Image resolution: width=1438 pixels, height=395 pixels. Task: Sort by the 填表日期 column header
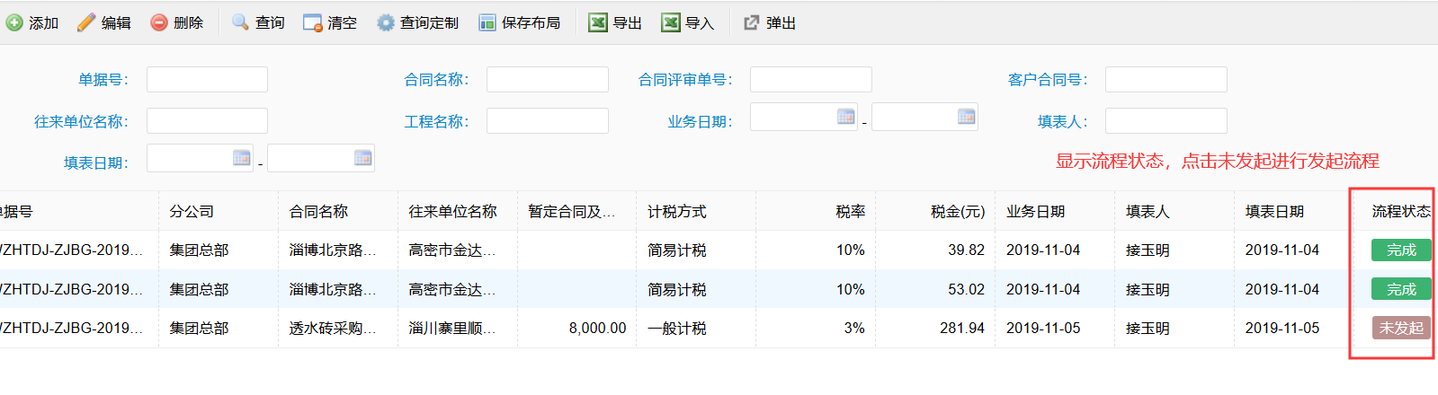pyautogui.click(x=1294, y=211)
